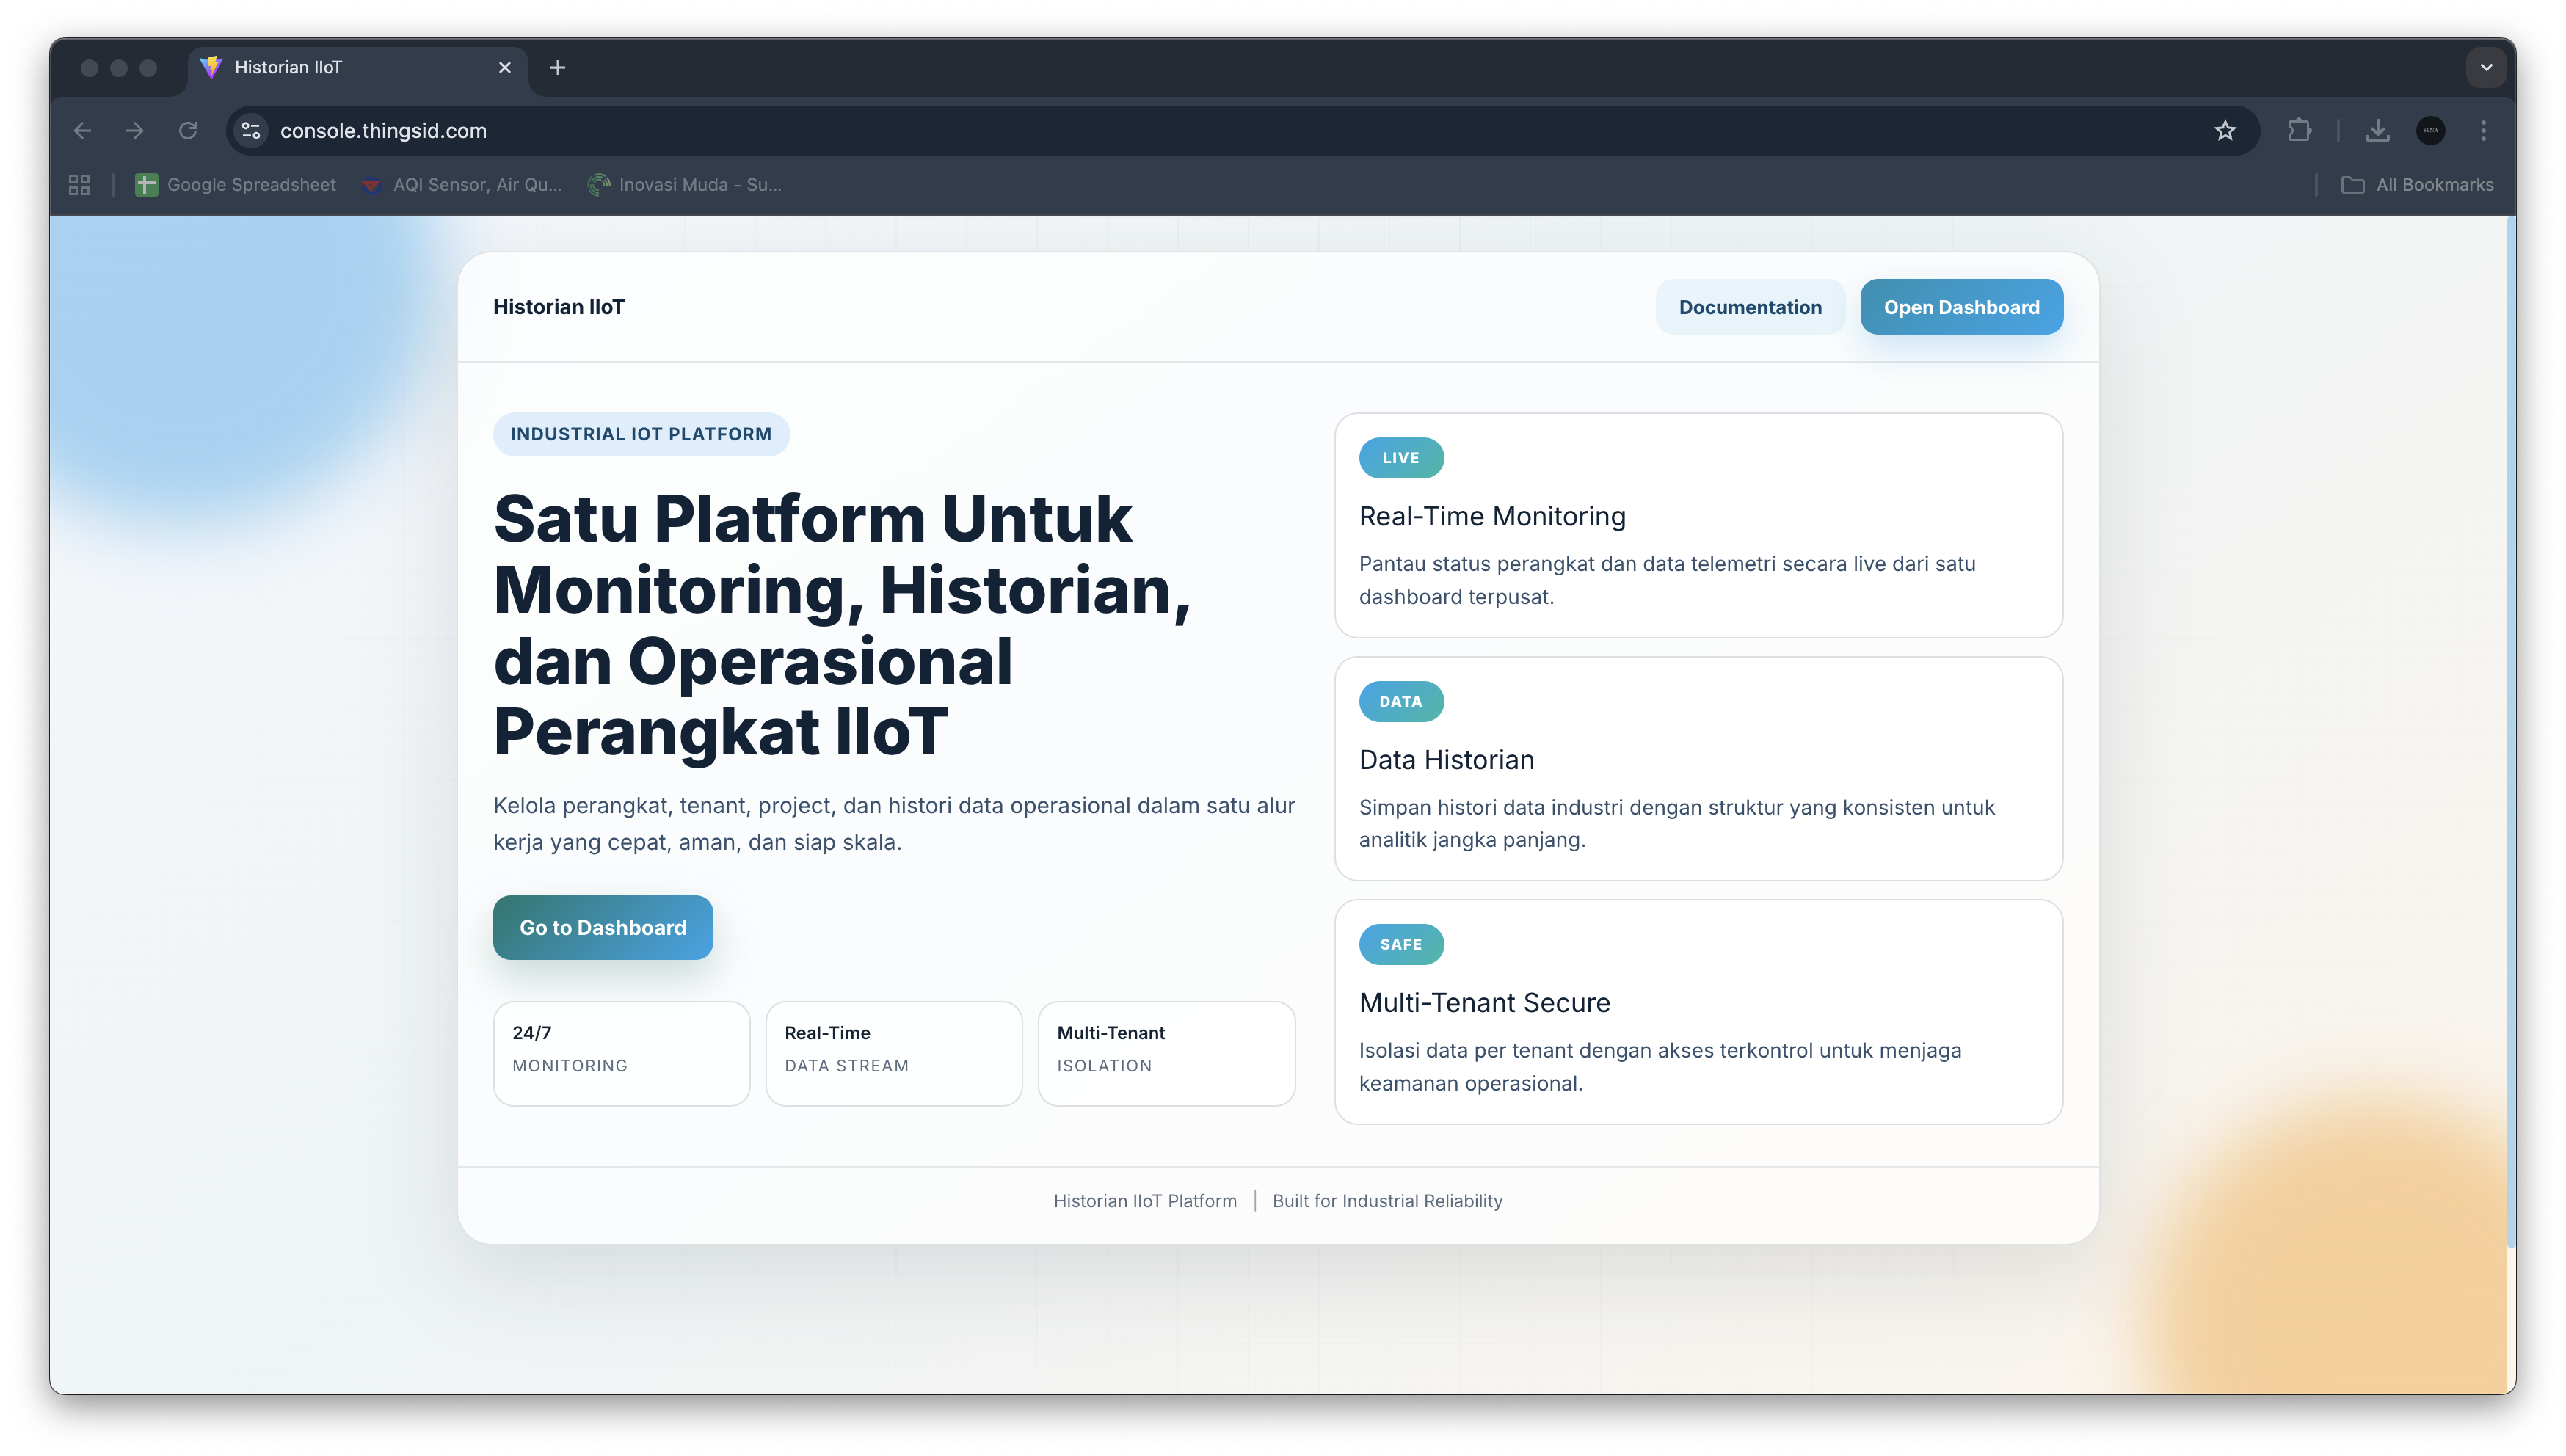2566x1456 pixels.
Task: Open the Chrome three-dot menu
Action: click(x=2483, y=131)
